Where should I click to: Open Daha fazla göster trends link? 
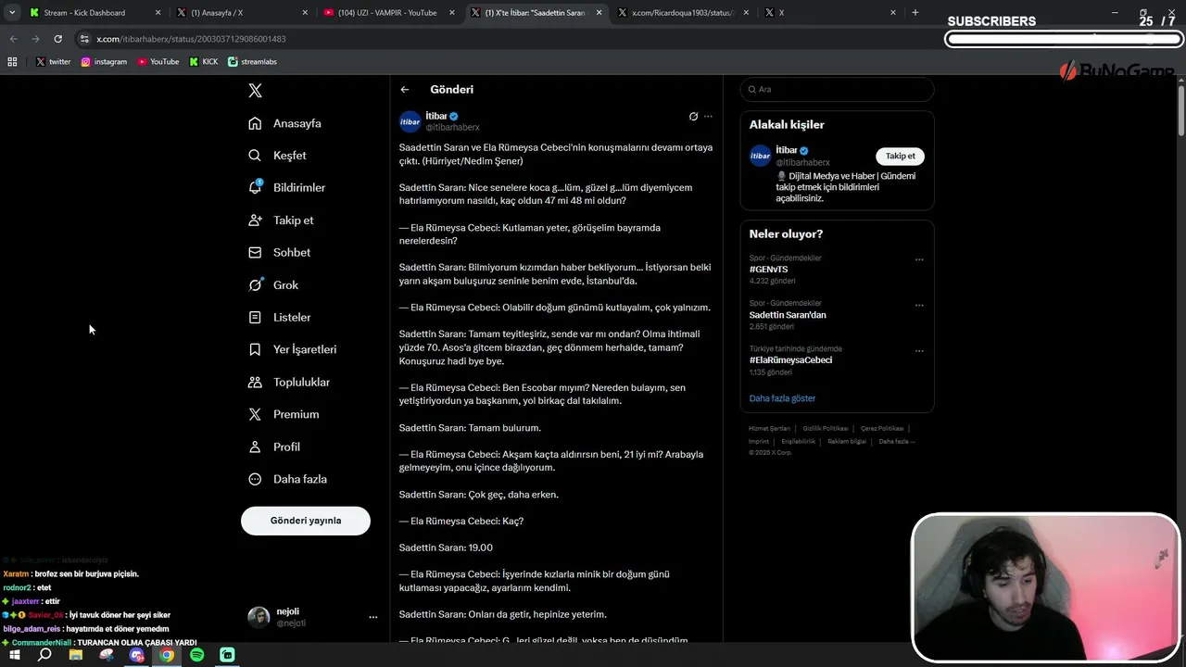(x=783, y=398)
